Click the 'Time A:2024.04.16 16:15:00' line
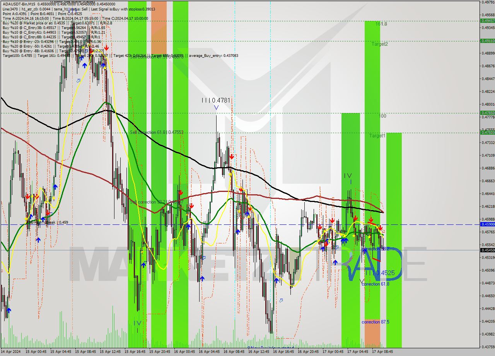The image size is (495, 356). click(x=26, y=18)
